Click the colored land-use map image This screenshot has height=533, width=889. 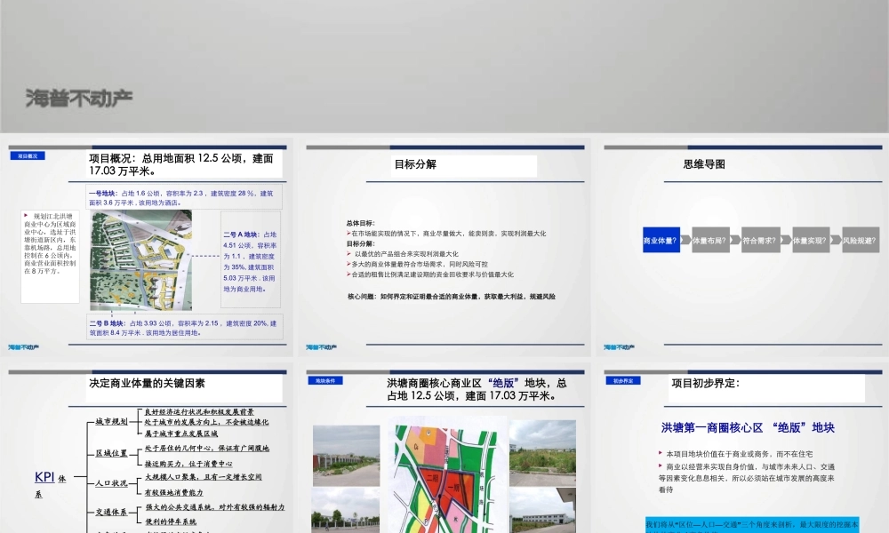pyautogui.click(x=445, y=476)
